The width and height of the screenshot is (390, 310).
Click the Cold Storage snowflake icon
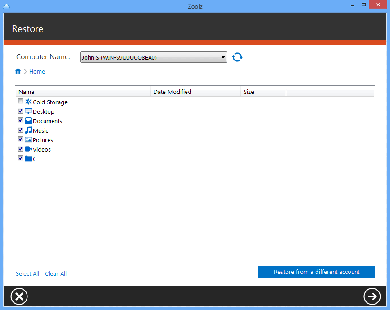point(28,102)
